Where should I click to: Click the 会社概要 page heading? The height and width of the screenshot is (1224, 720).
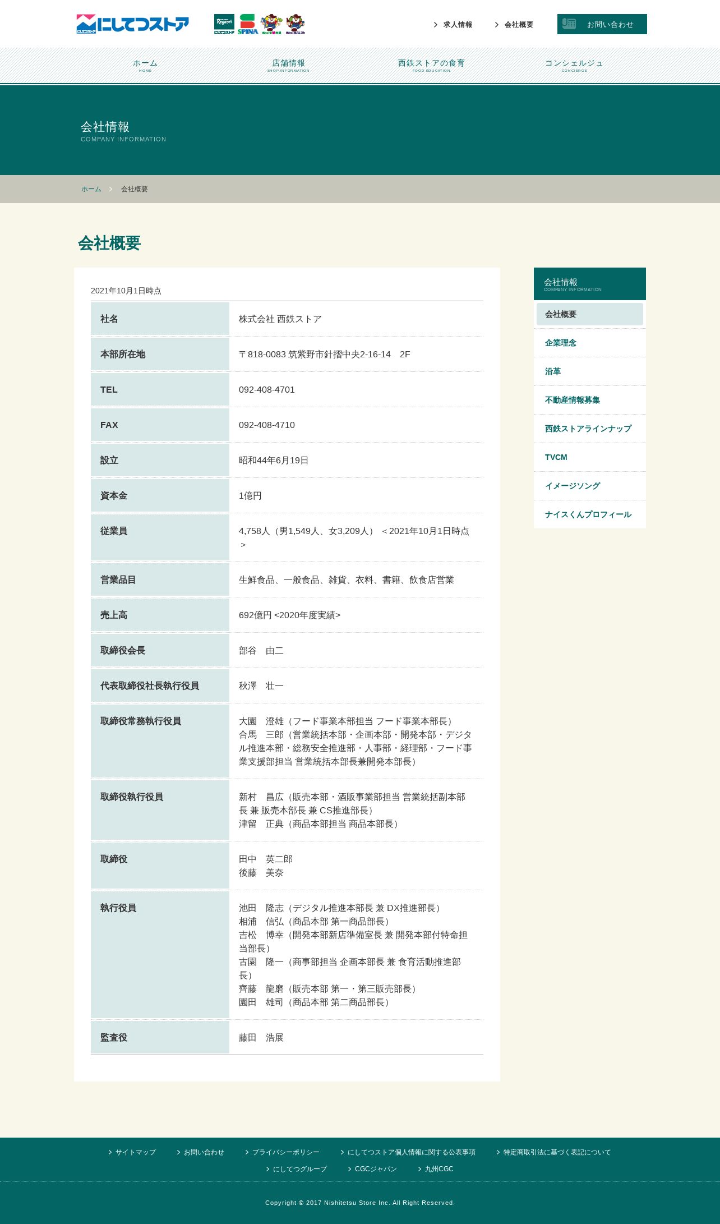click(109, 243)
